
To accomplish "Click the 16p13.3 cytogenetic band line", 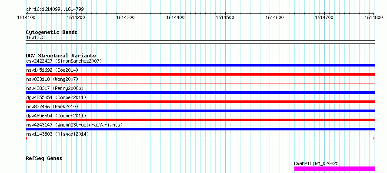I will 200,42.
